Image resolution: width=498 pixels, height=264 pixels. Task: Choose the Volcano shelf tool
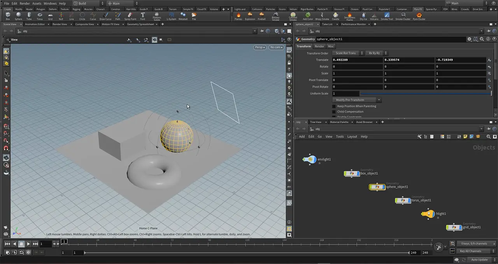[x=374, y=16]
